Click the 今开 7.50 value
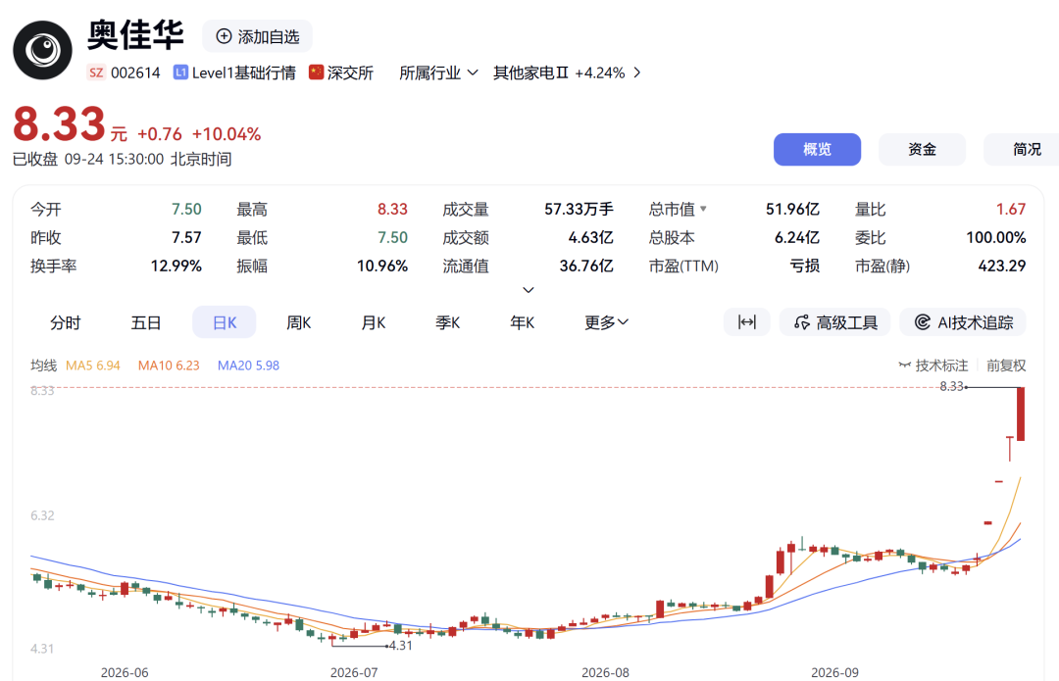This screenshot has width=1059, height=681. tap(186, 210)
